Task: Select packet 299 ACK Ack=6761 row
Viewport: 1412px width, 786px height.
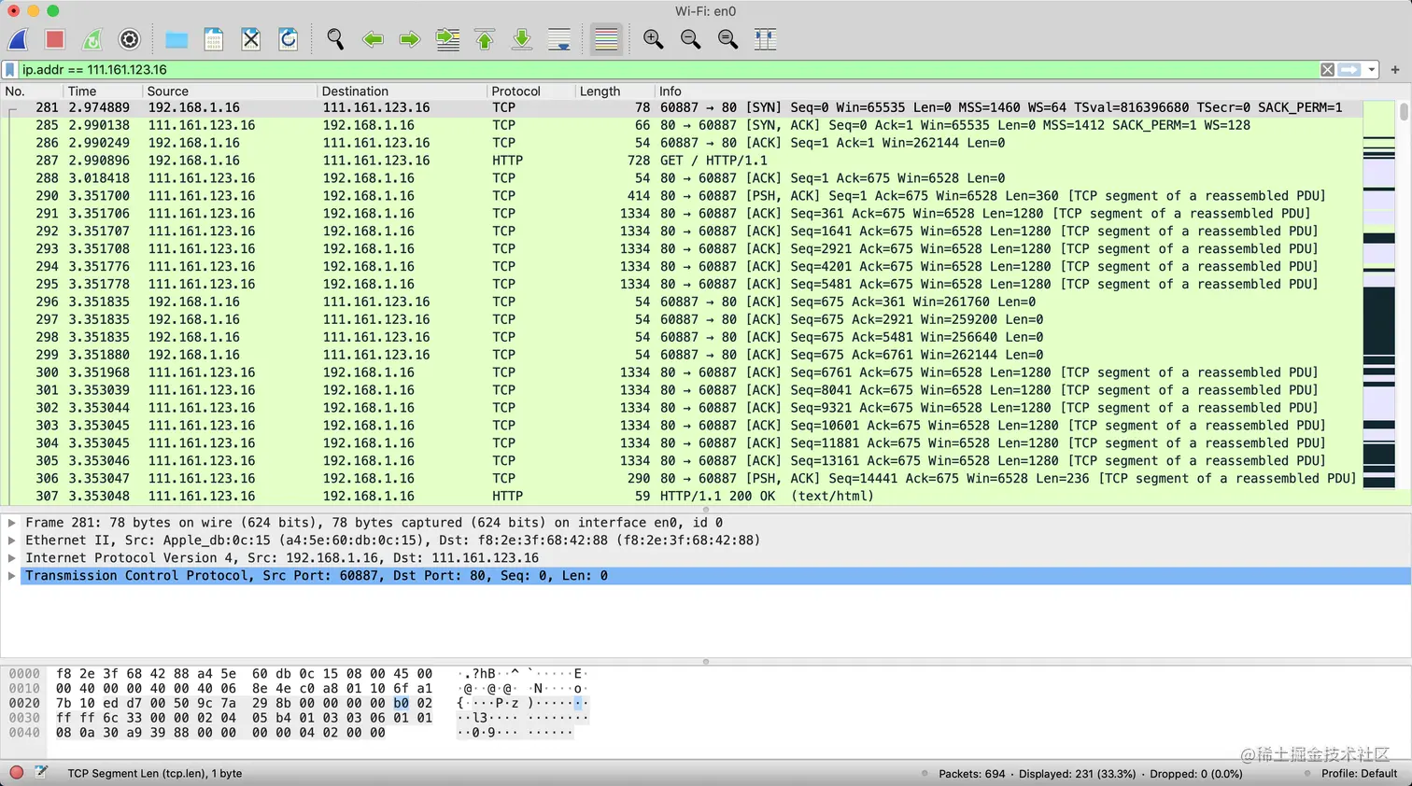Action: pyautogui.click(x=682, y=355)
